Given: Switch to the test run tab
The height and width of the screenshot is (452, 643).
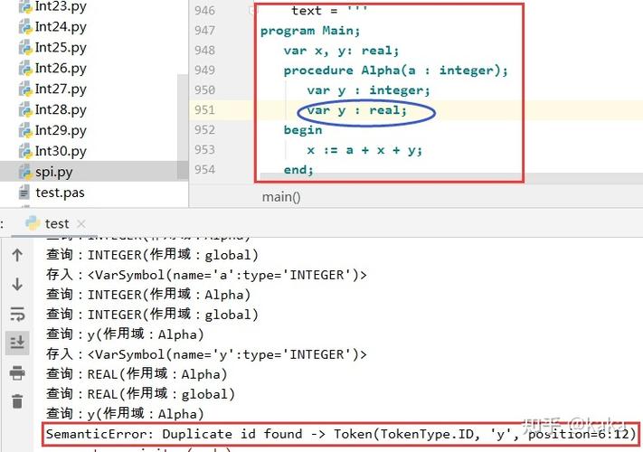Looking at the screenshot, I should pyautogui.click(x=57, y=224).
